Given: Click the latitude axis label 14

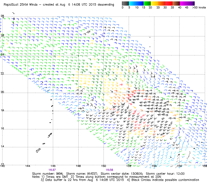Looking at the screenshot, I should click(2, 146).
